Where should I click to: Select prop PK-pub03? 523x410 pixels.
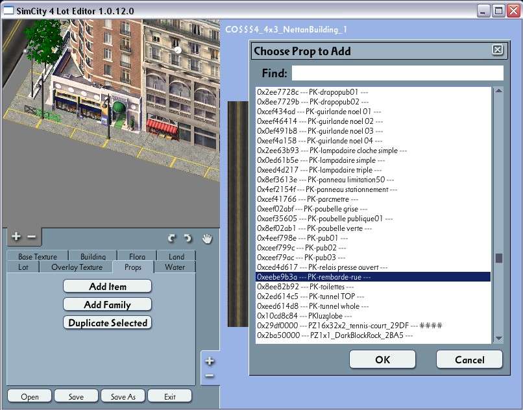pos(373,258)
